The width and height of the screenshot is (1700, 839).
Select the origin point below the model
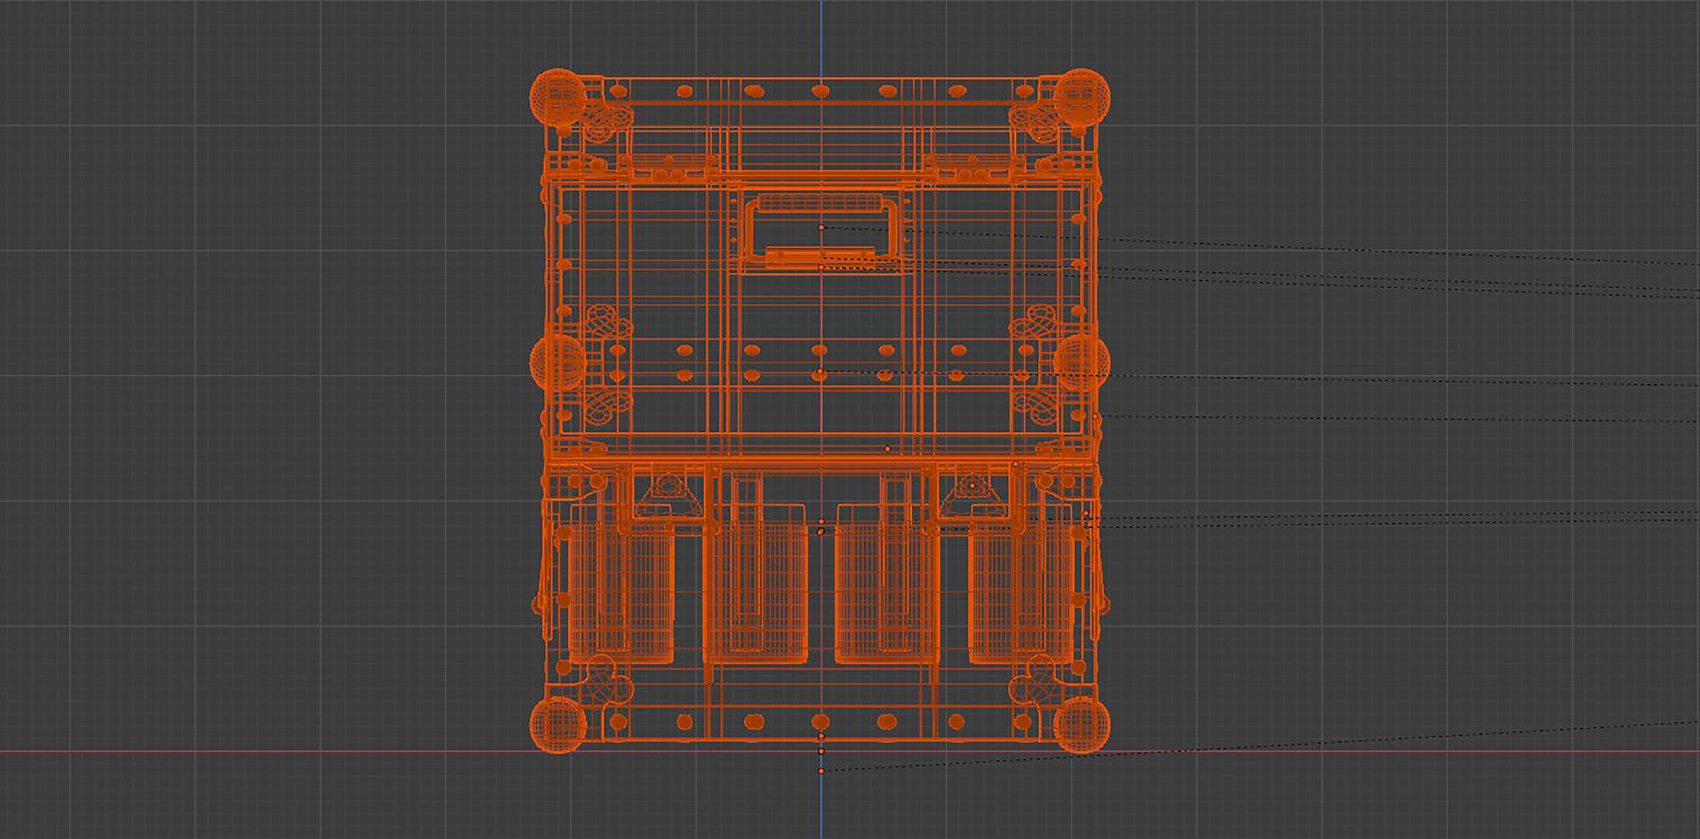[821, 771]
